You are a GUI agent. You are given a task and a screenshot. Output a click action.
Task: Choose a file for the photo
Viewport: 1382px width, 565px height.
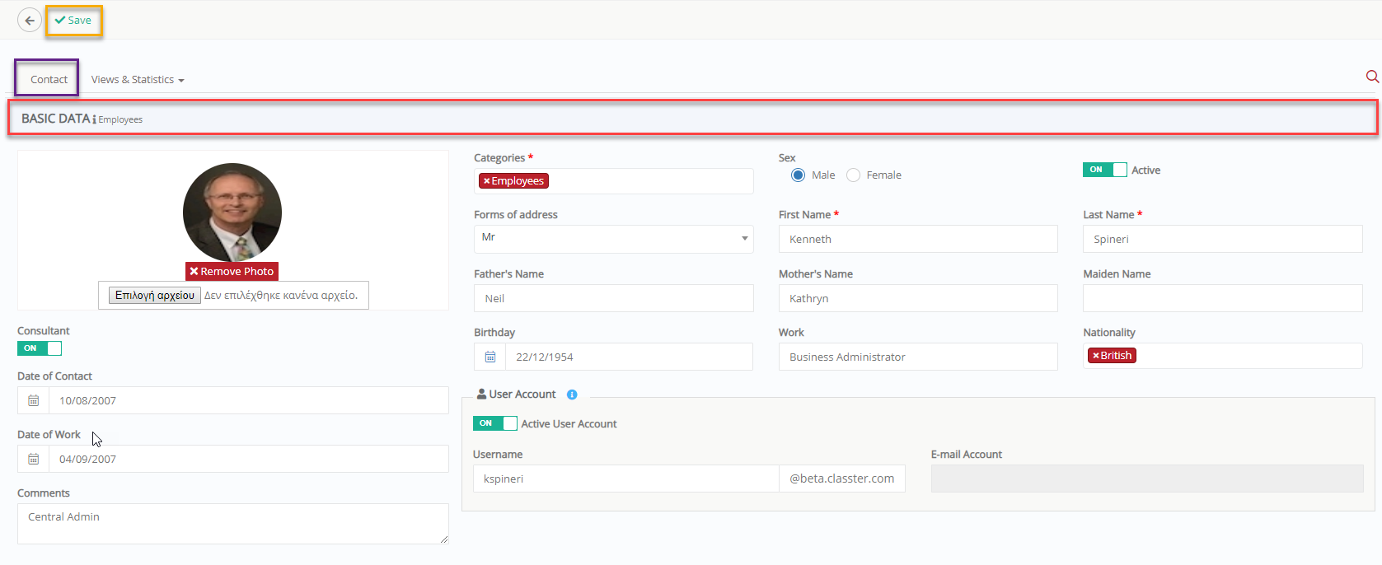pos(155,295)
